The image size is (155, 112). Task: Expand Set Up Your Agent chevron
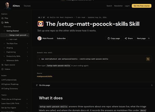(x=27, y=108)
